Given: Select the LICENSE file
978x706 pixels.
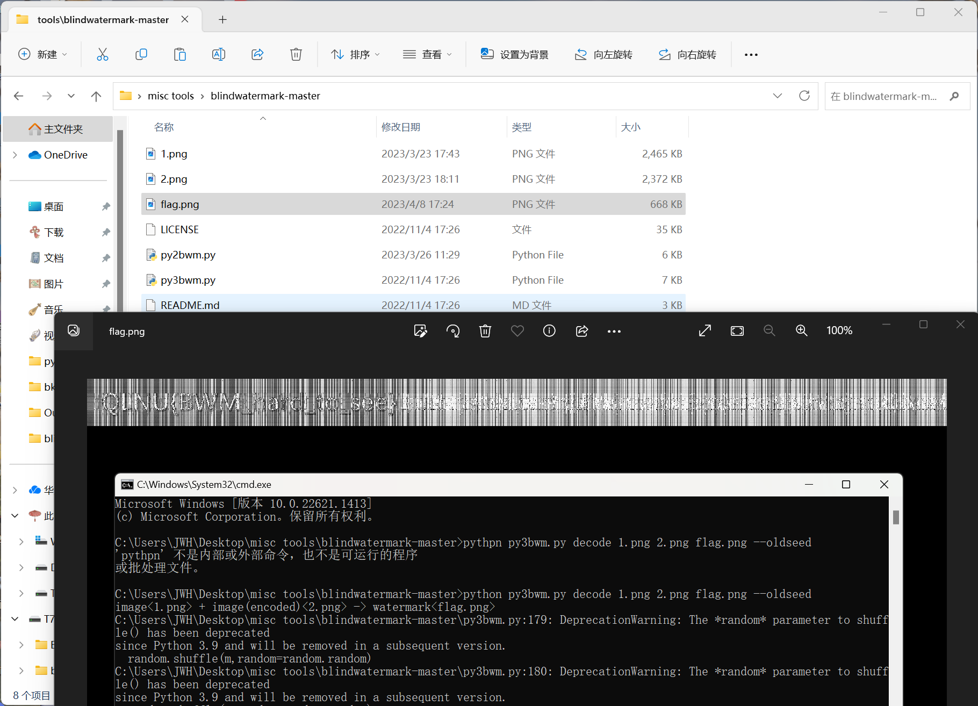Looking at the screenshot, I should click(413, 229).
